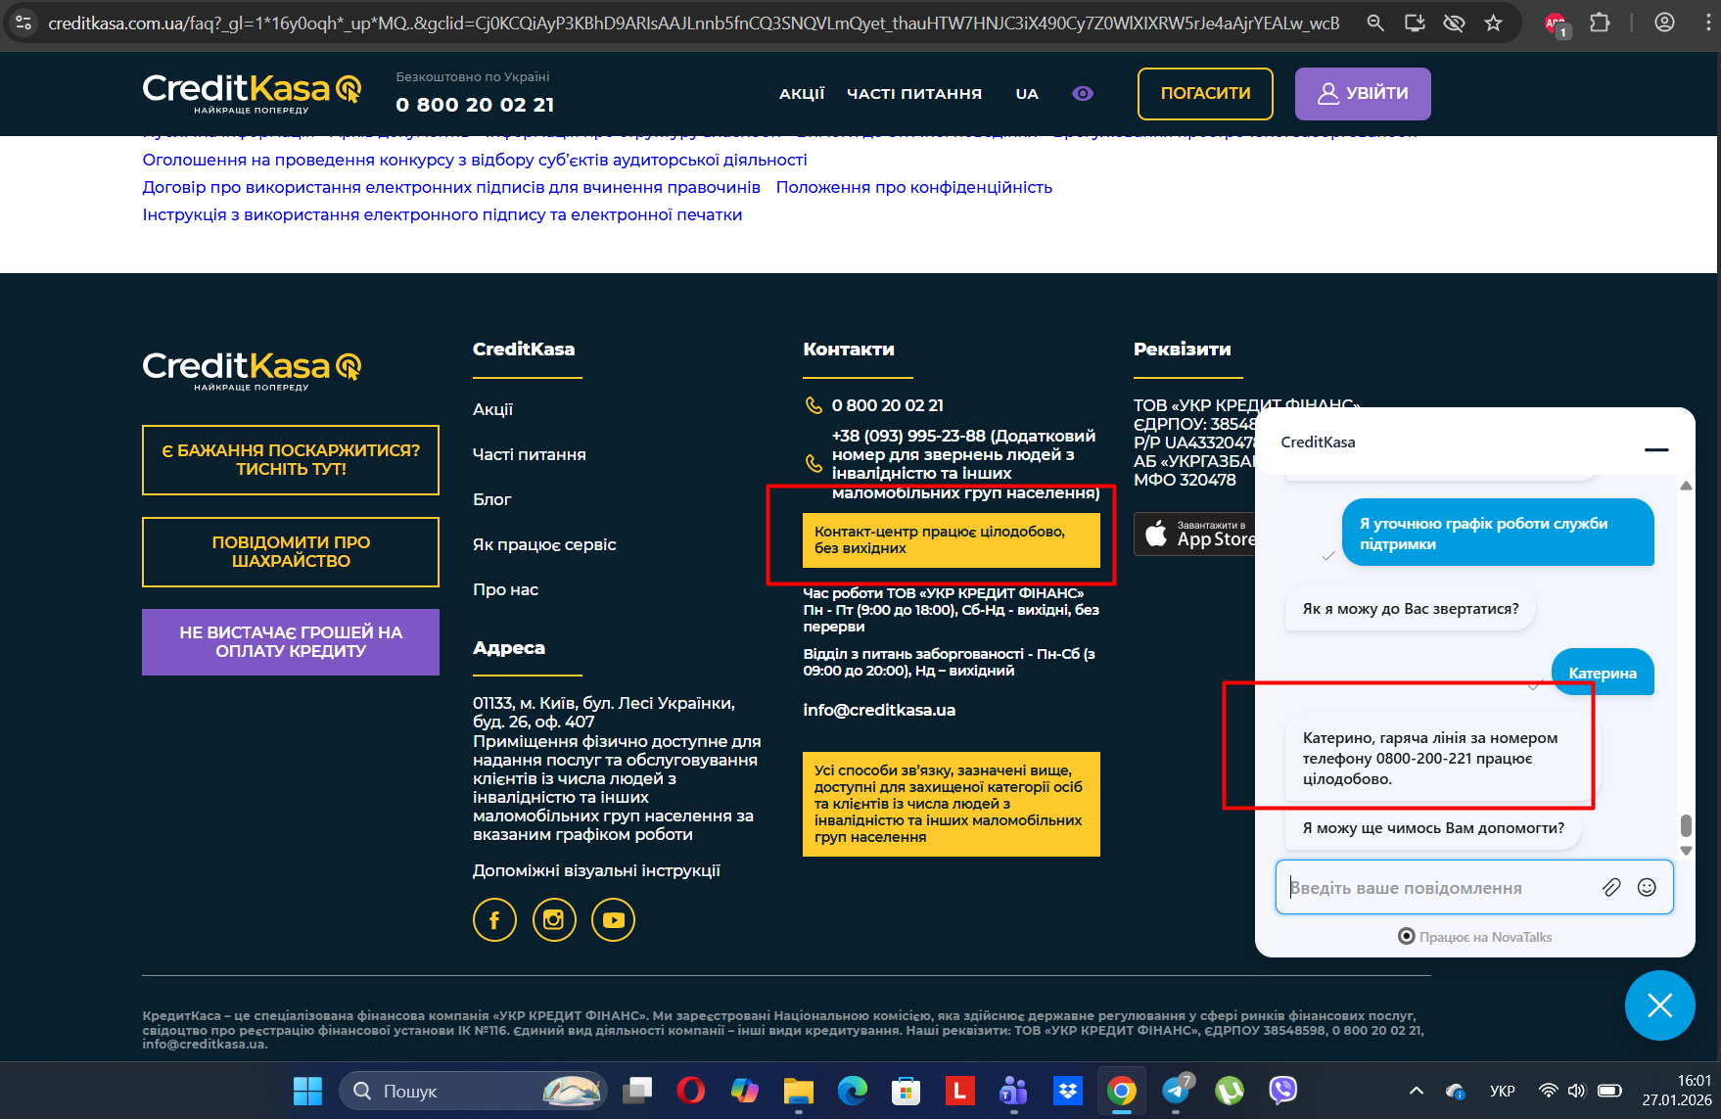Viewport: 1721px width, 1119px height.
Task: Open ЧАСТІ ПИТАННЯ in the top navigation
Action: coord(914,93)
